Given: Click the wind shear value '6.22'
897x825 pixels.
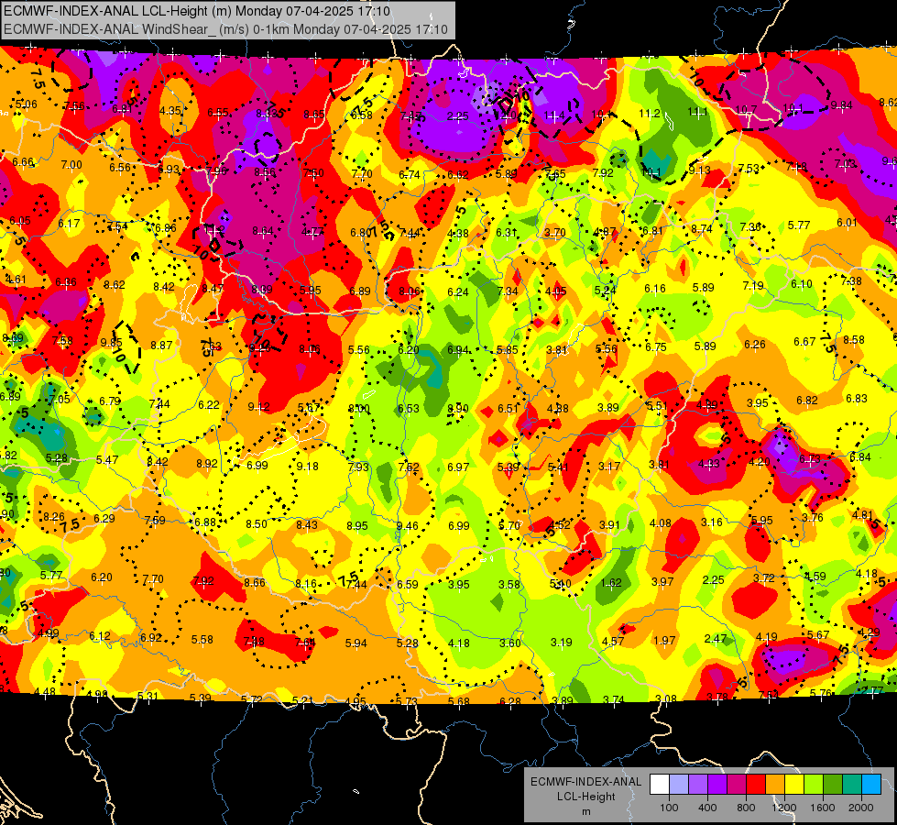Looking at the screenshot, I should tap(209, 405).
